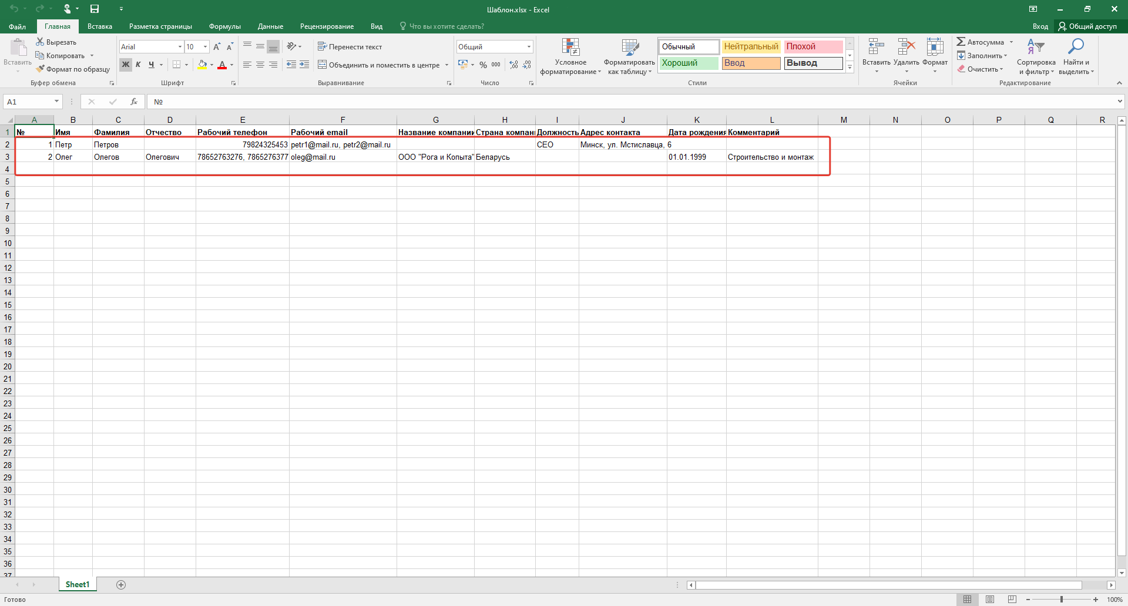Viewport: 1128px width, 606px height.
Task: Switch to the Формулы (Formulas) tab
Action: (x=225, y=26)
